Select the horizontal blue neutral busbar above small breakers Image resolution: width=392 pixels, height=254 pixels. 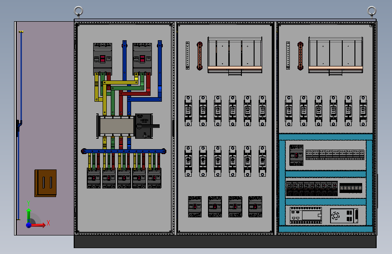(124, 151)
